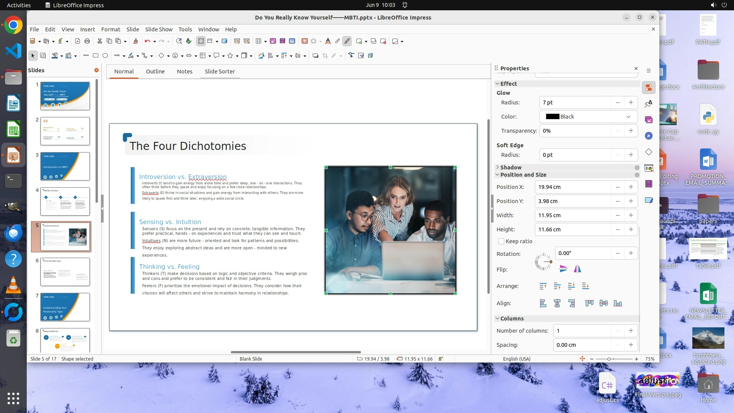
Task: Click the Insert Text Box icon
Action: click(x=304, y=41)
